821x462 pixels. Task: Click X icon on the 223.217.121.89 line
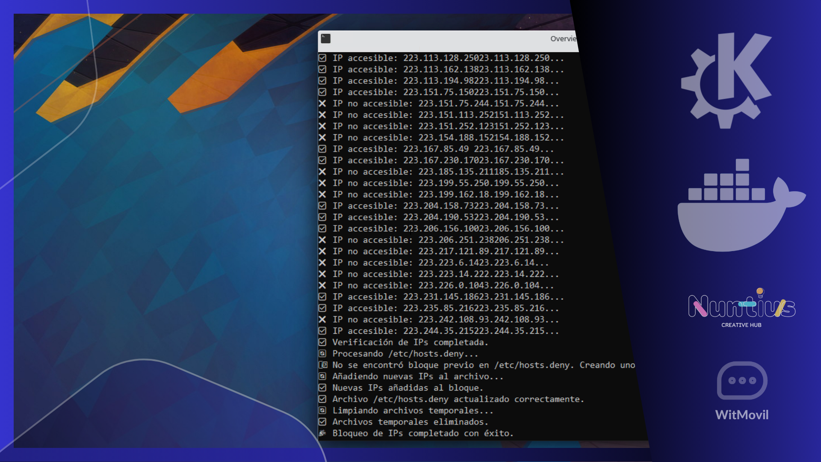tap(322, 251)
